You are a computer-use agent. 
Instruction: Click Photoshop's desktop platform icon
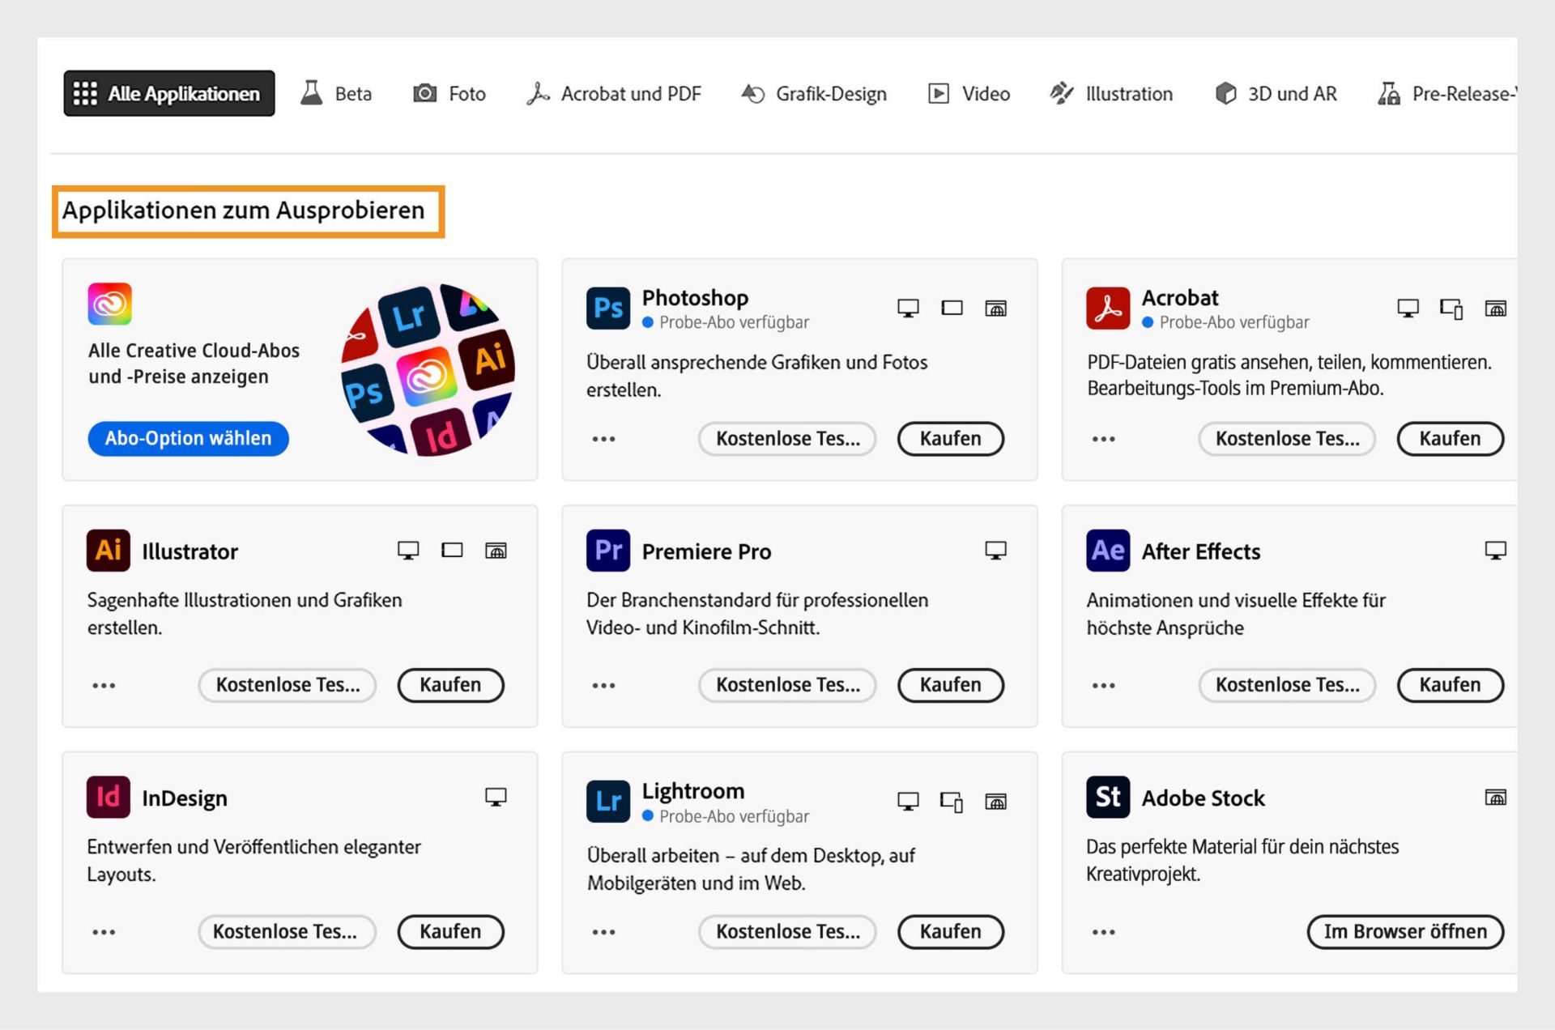(x=908, y=309)
